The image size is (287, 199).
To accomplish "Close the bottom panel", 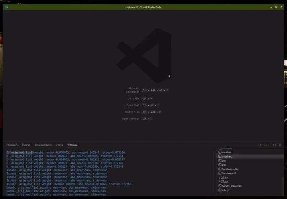I will pos(280,145).
